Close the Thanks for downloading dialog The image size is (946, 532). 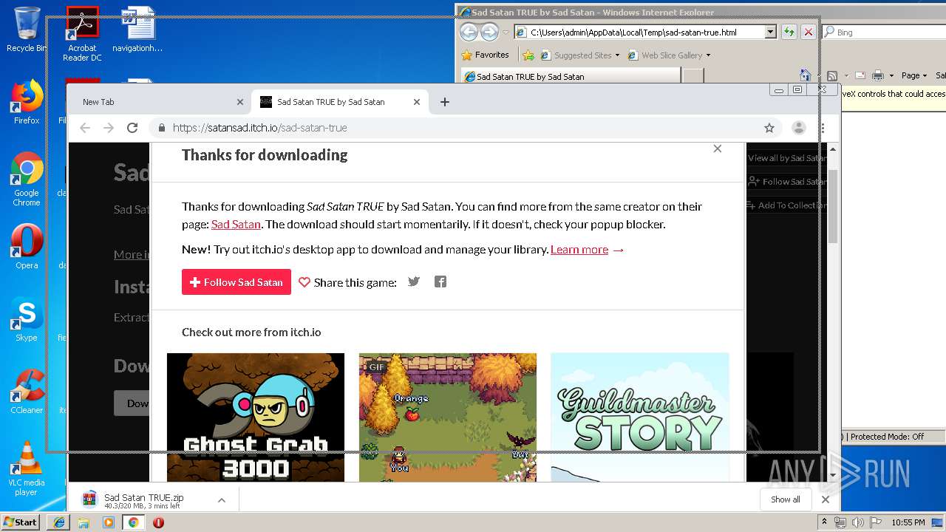718,149
